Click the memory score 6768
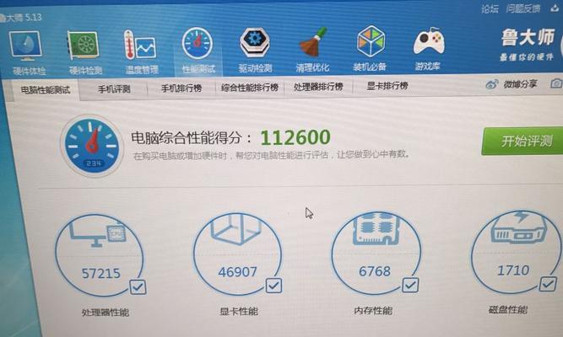The width and height of the screenshot is (563, 337). [375, 271]
